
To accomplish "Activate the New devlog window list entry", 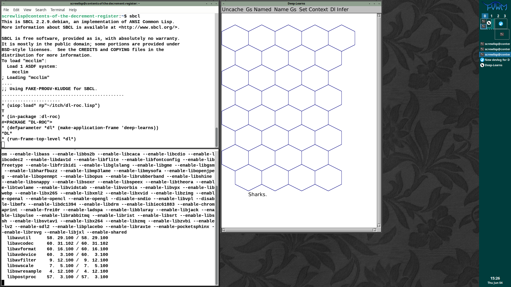I will point(495,60).
